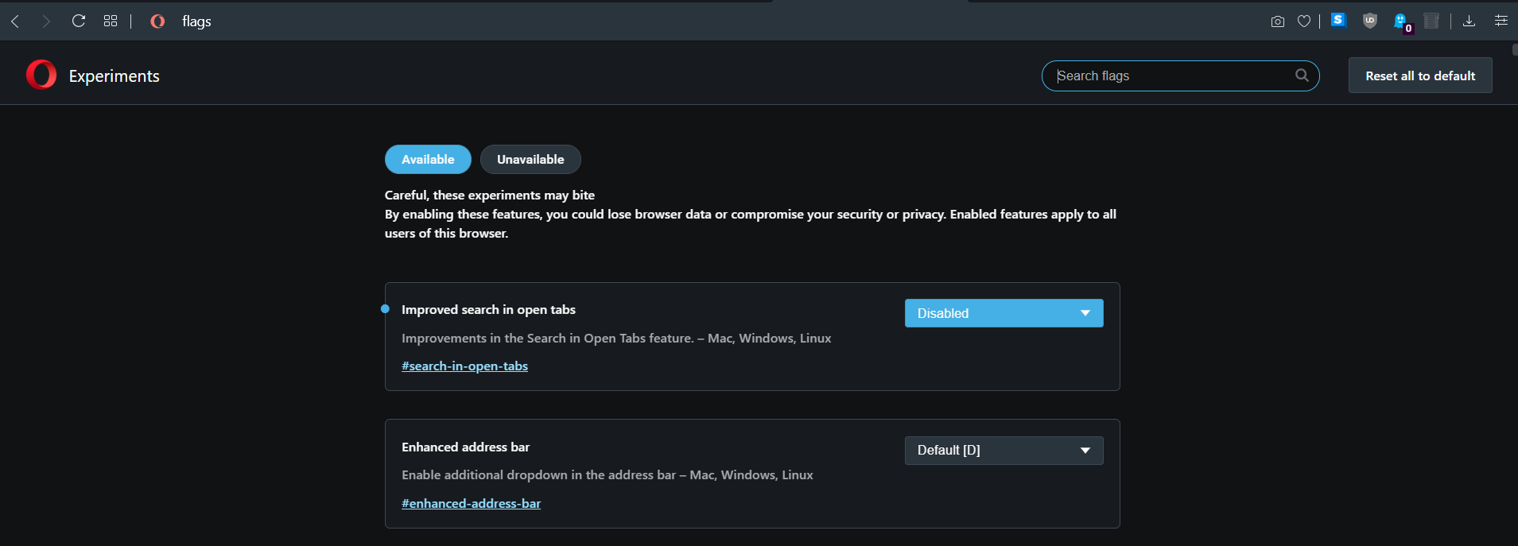1518x546 pixels.
Task: Follow the #search-in-open-tabs link
Action: coord(464,366)
